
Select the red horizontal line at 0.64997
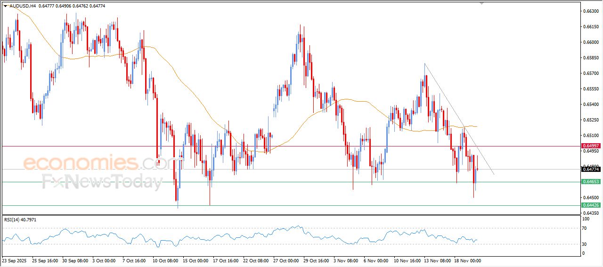[283, 146]
